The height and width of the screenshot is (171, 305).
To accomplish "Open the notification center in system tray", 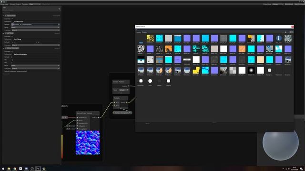I will (x=301, y=169).
